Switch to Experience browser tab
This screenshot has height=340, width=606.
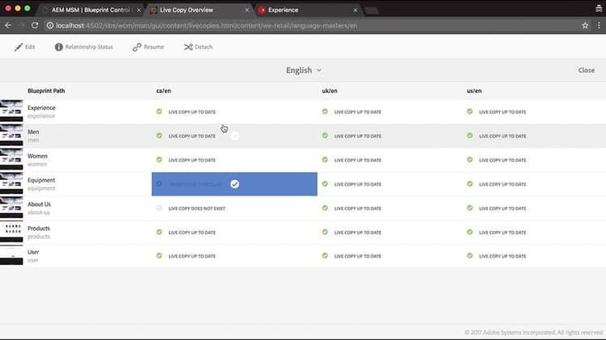point(283,10)
